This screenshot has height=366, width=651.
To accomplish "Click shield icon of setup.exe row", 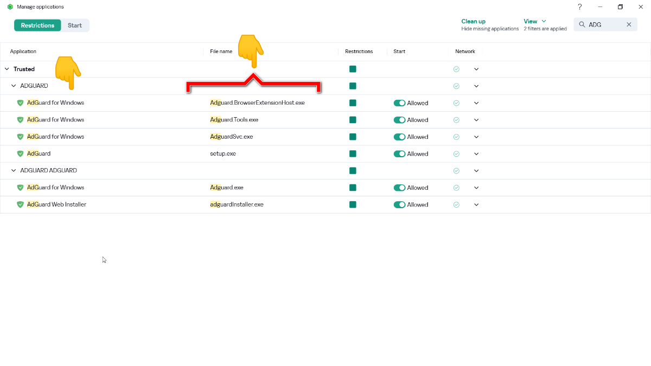I will point(21,154).
